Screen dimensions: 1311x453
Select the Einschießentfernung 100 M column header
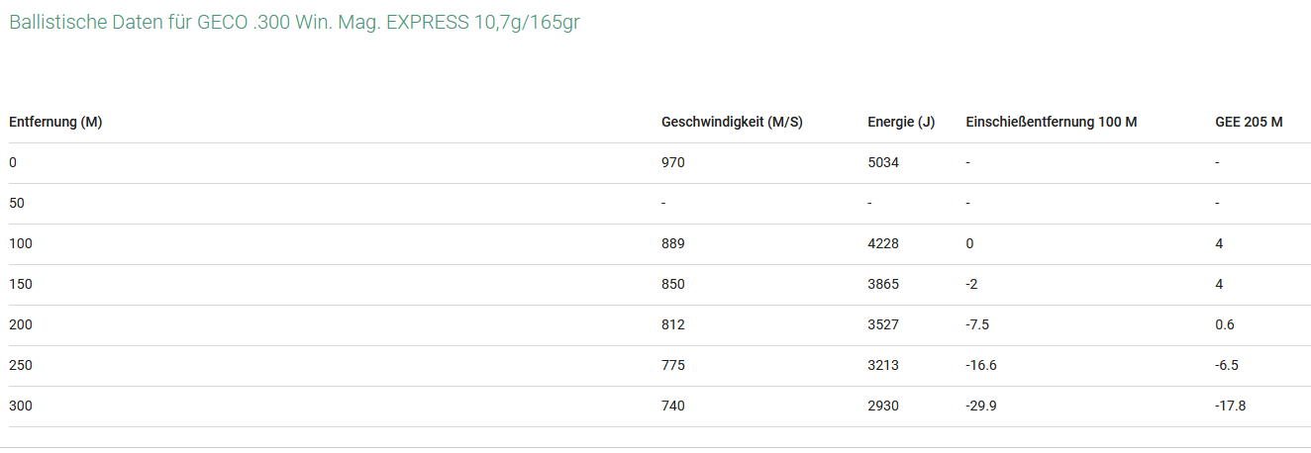click(1052, 123)
